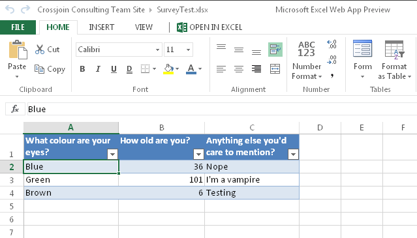Decrease decimal places

point(332,60)
